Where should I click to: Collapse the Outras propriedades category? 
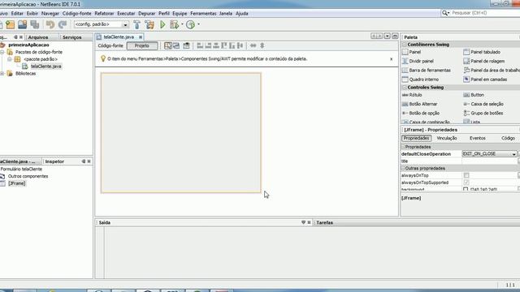pos(403,169)
